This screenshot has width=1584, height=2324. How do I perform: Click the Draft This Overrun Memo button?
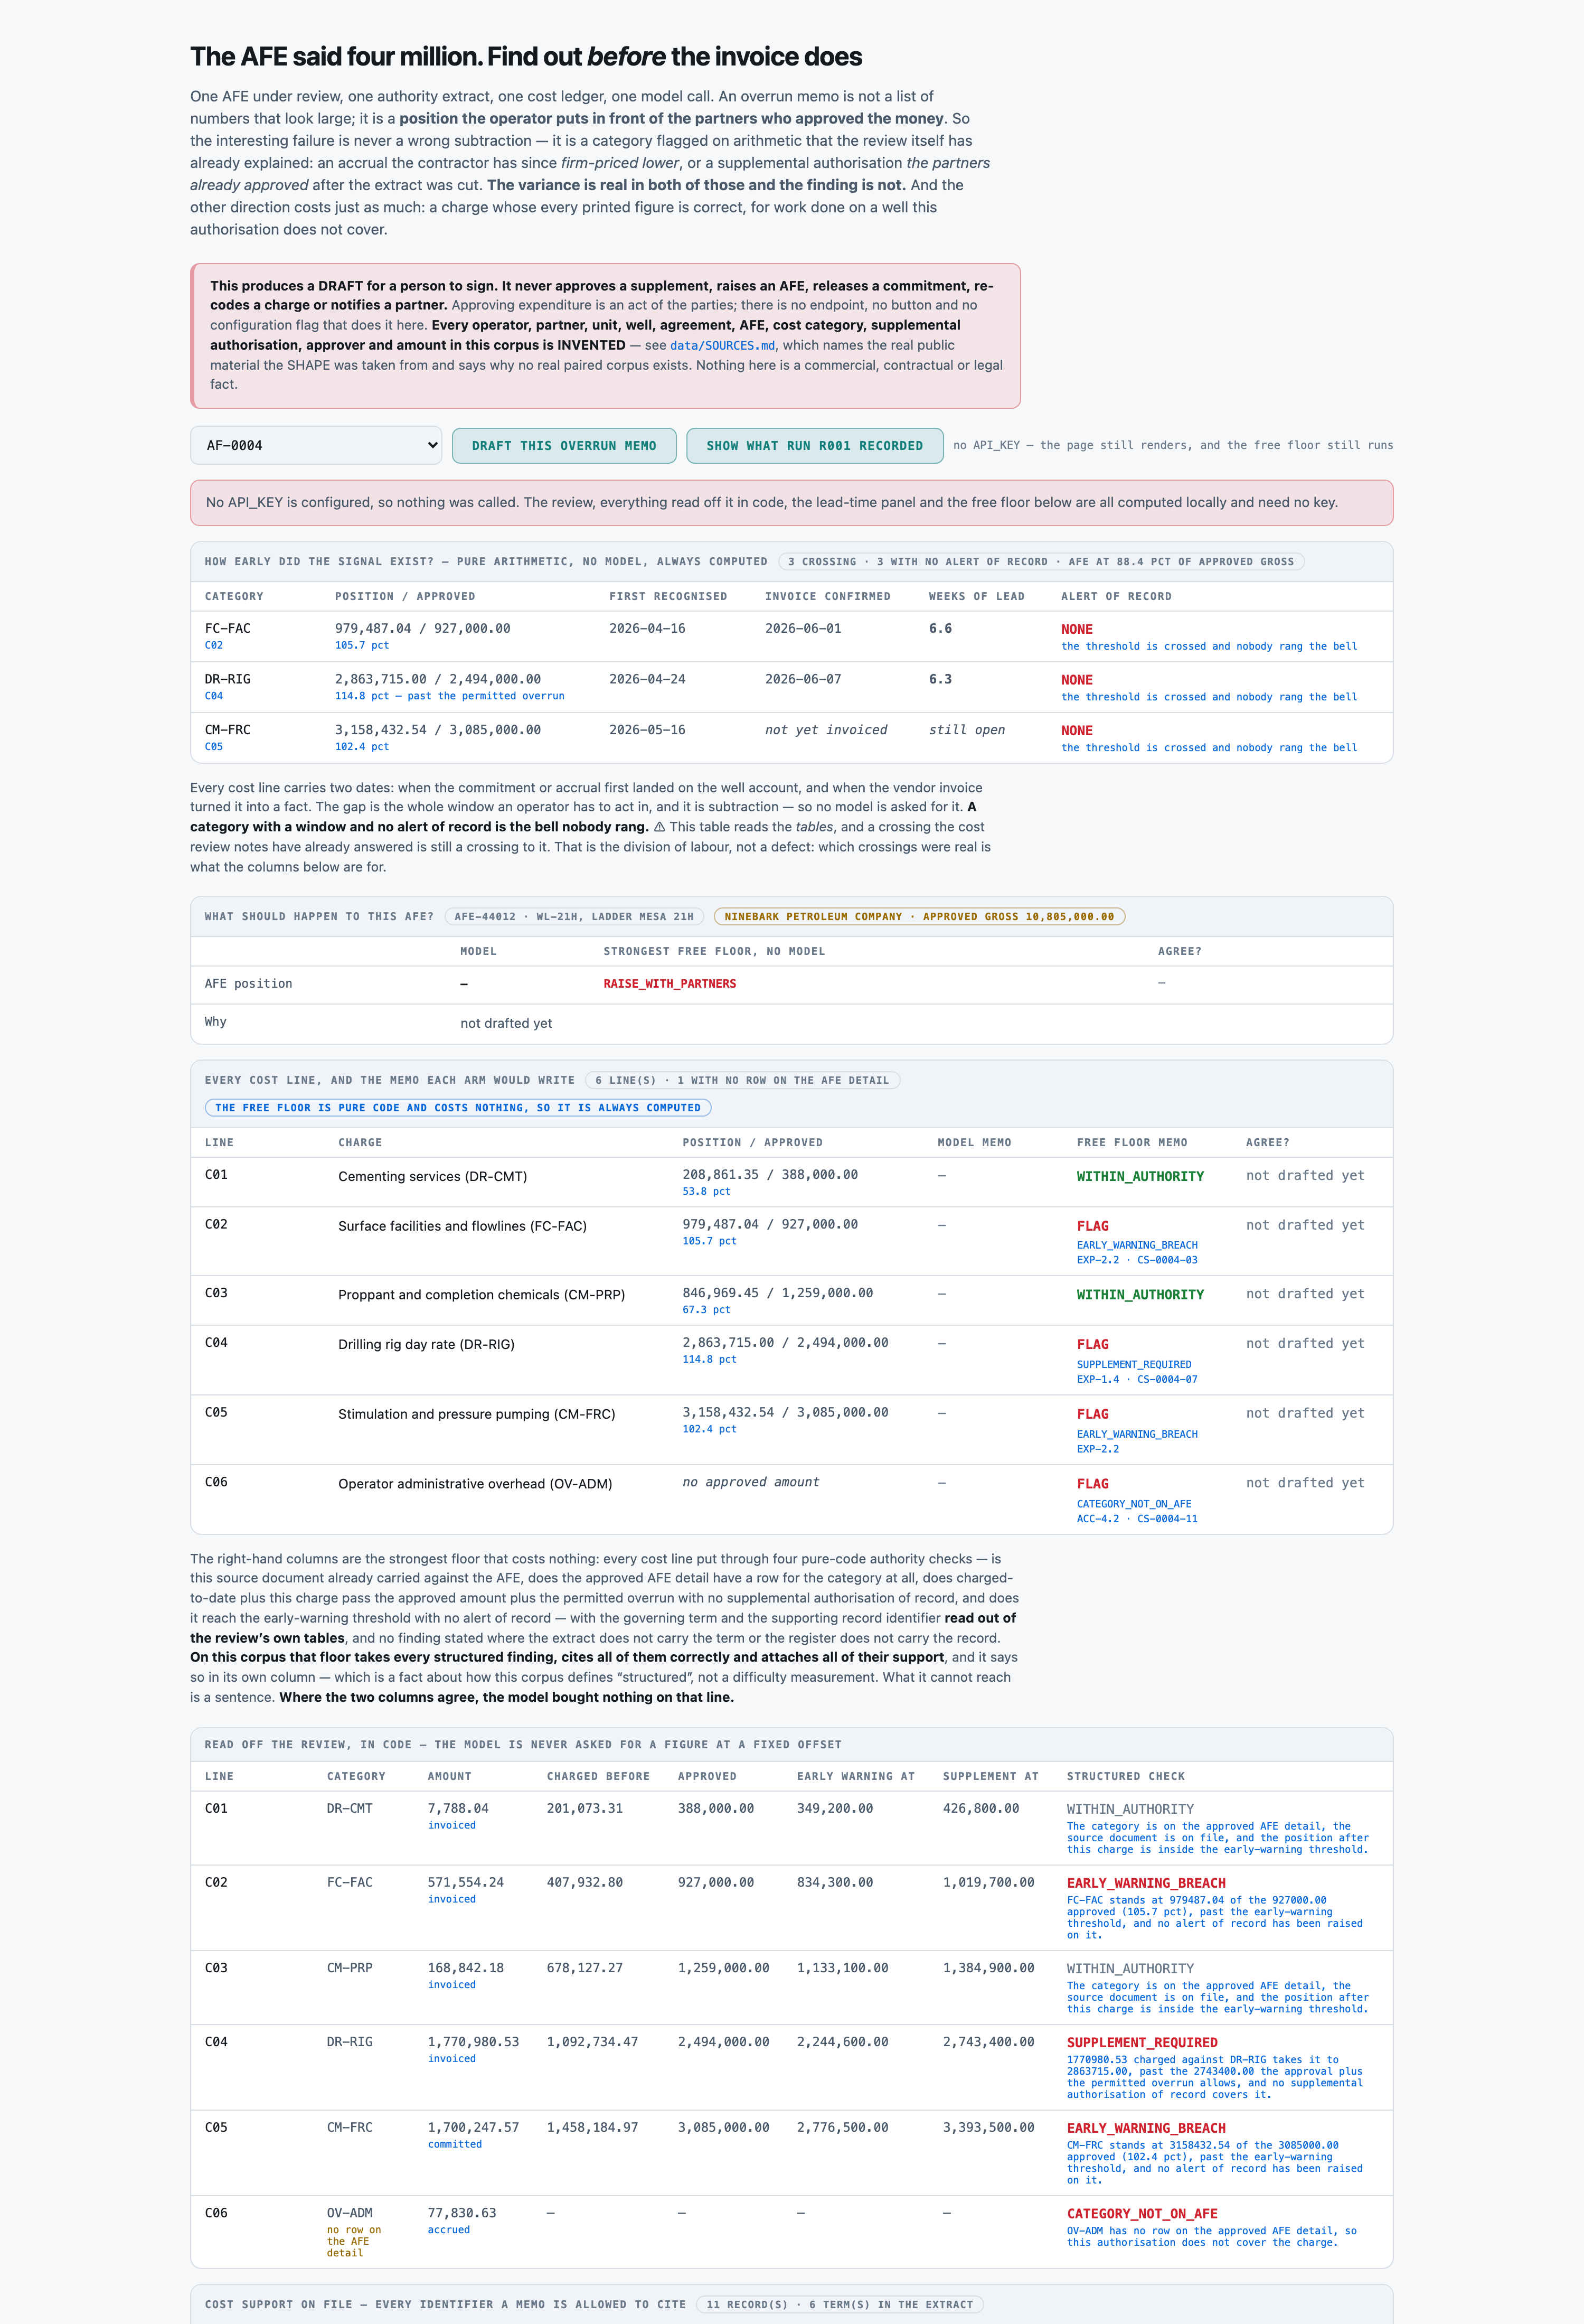click(x=564, y=446)
